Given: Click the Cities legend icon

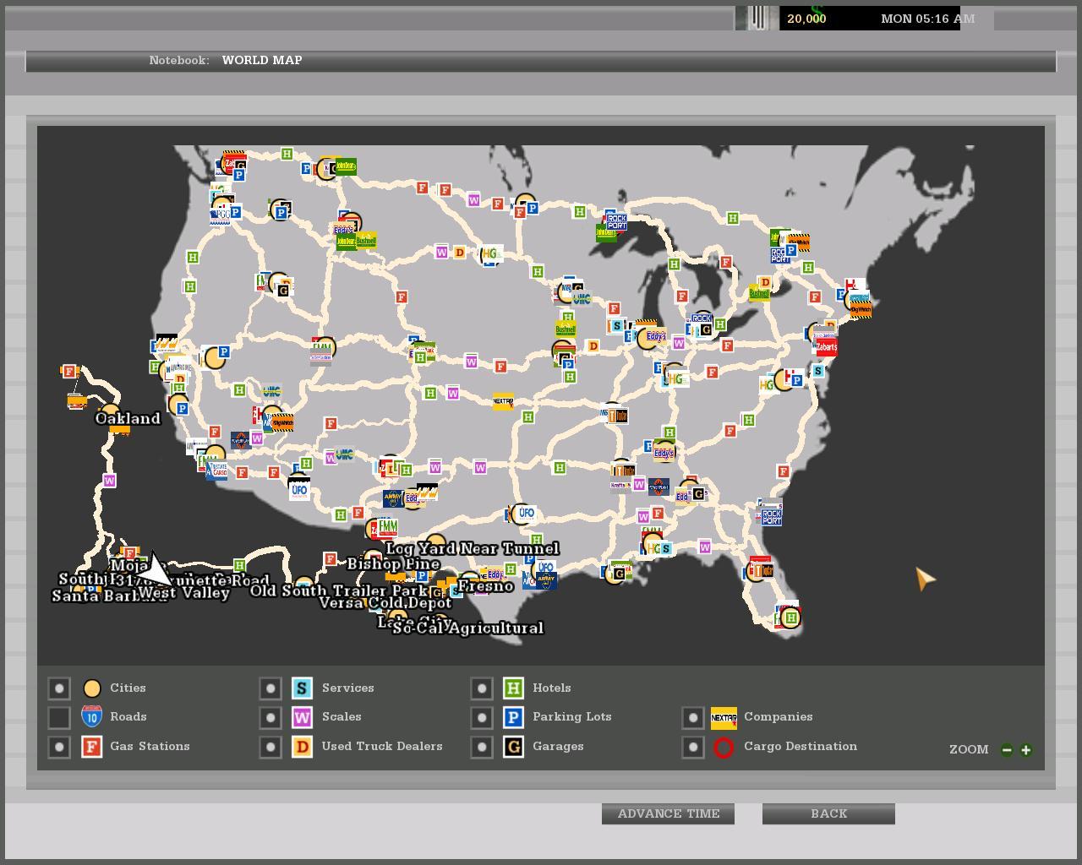Looking at the screenshot, I should [92, 688].
